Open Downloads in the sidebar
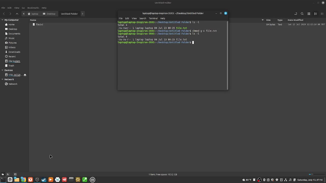The image size is (326, 183). (14, 52)
